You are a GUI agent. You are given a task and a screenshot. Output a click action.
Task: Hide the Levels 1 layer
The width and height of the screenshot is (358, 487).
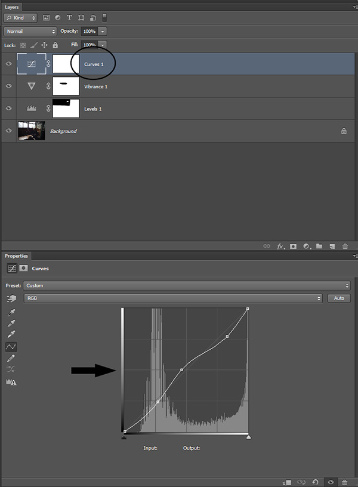pyautogui.click(x=9, y=108)
